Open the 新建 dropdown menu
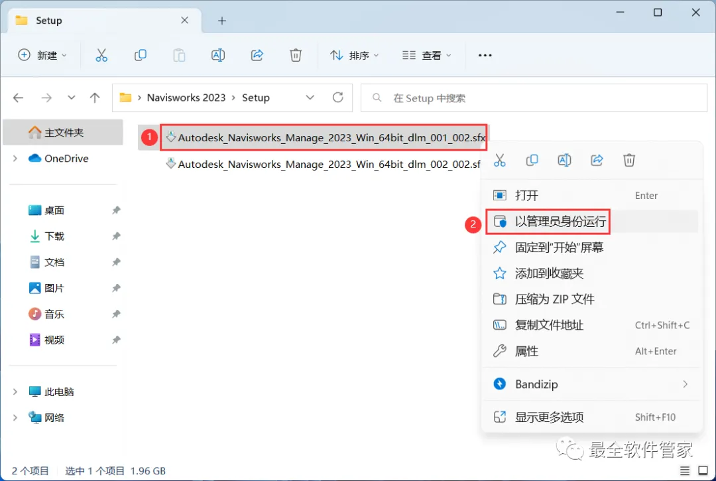This screenshot has height=481, width=716. click(42, 55)
